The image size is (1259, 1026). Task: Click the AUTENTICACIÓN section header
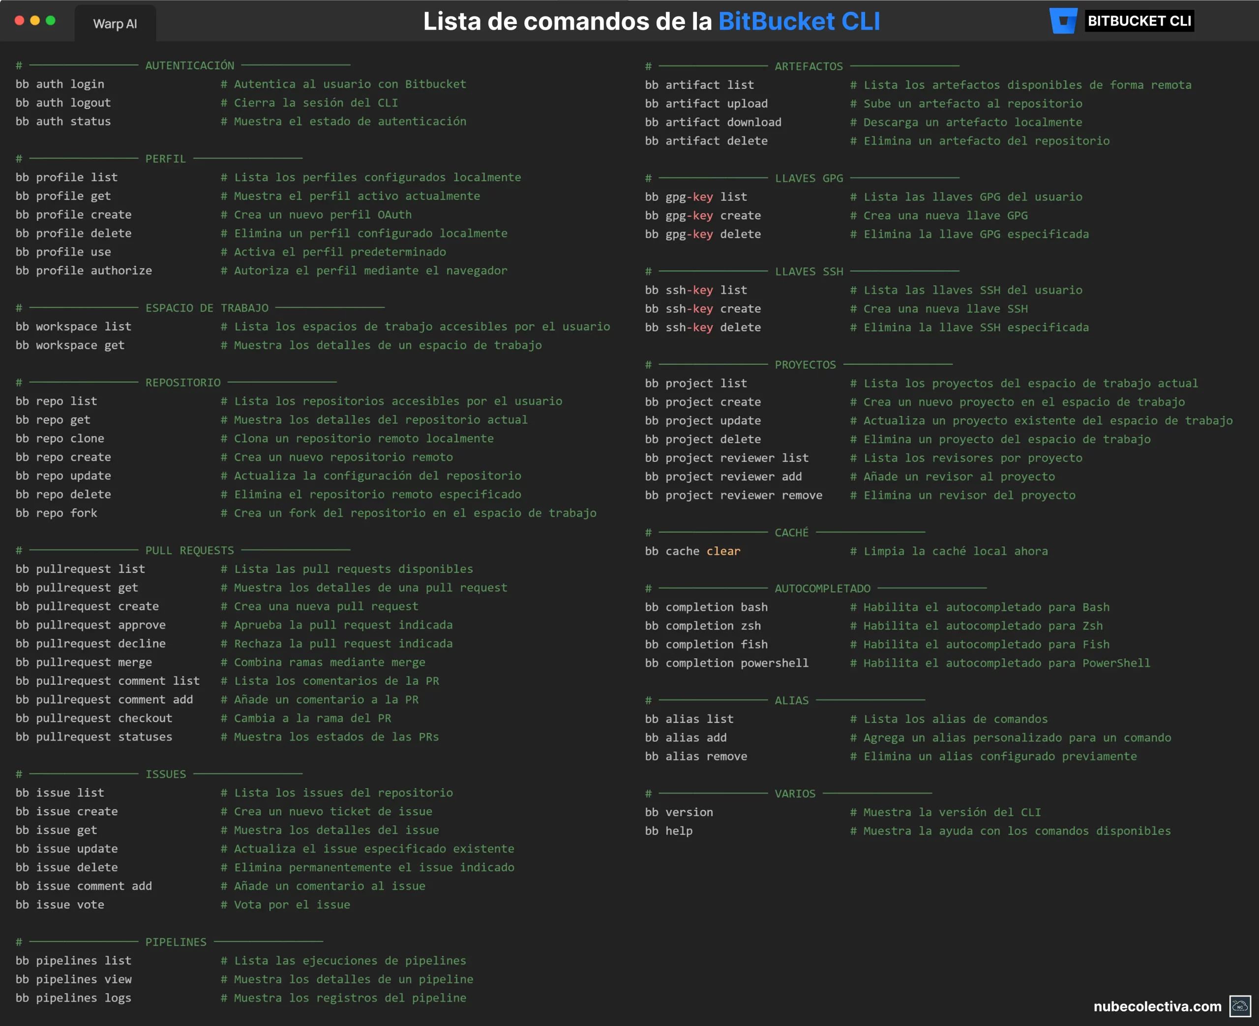(x=190, y=65)
